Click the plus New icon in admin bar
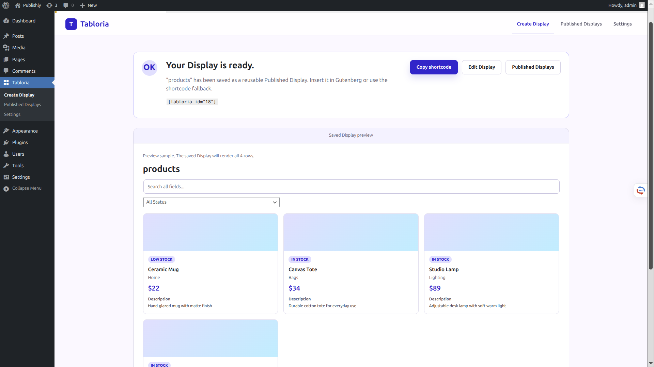 click(x=82, y=5)
